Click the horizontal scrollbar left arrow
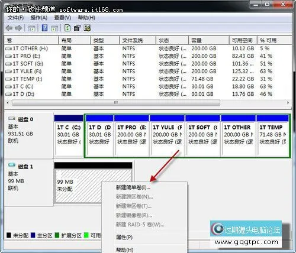 coord(8,103)
